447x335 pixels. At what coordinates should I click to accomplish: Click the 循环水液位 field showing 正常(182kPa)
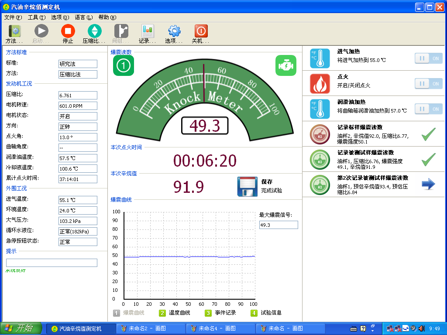pos(78,231)
